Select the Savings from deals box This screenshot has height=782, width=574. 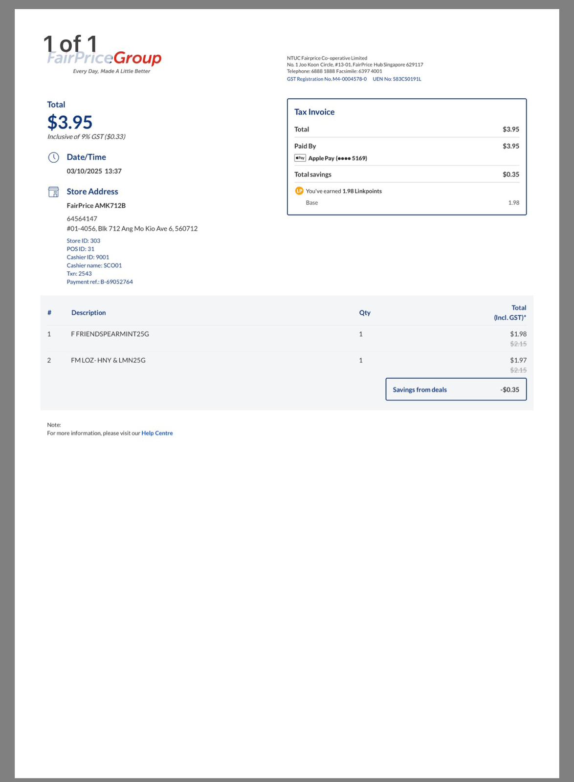(x=456, y=390)
